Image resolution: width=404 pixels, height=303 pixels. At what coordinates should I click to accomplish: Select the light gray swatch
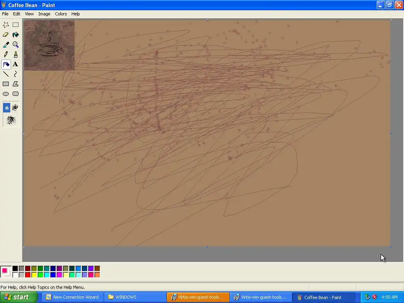(x=22, y=275)
